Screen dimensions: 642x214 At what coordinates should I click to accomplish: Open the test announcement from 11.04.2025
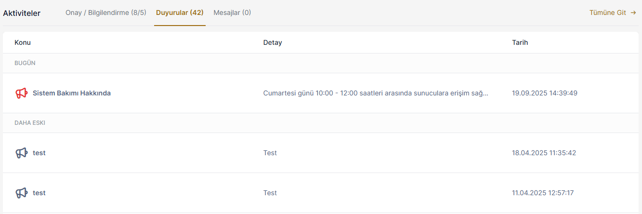(x=39, y=193)
